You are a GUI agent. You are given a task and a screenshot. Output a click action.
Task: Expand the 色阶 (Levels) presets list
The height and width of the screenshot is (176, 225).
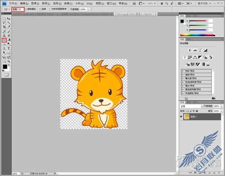[183, 71]
